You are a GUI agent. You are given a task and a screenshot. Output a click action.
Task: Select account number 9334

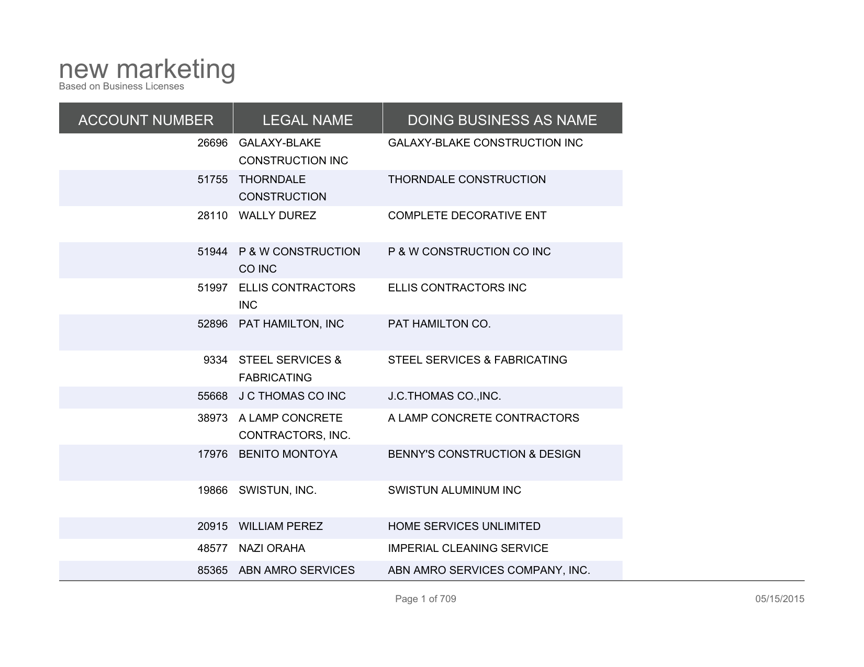click(216, 360)
